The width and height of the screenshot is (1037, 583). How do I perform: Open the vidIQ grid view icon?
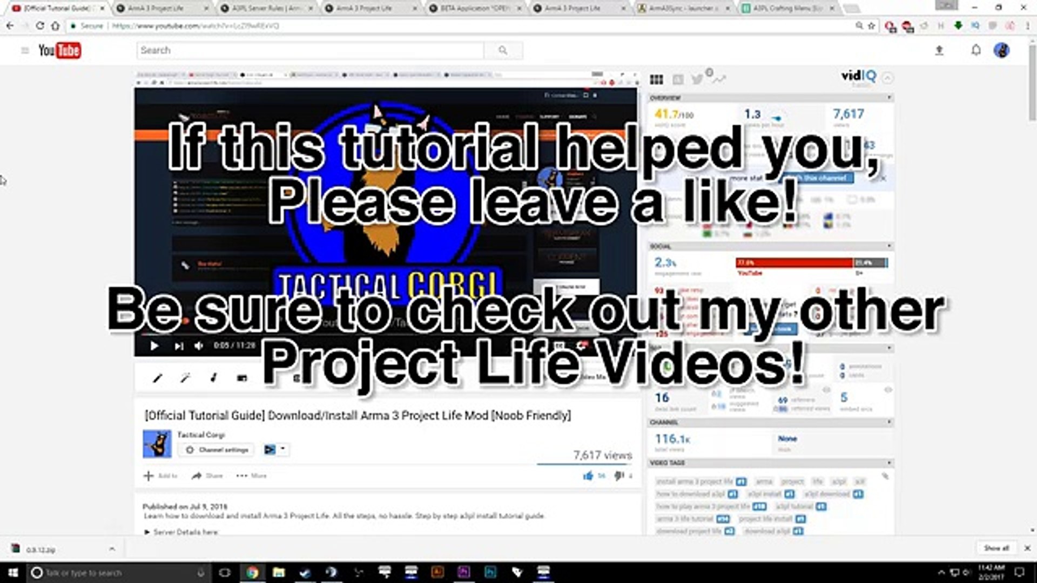[656, 80]
